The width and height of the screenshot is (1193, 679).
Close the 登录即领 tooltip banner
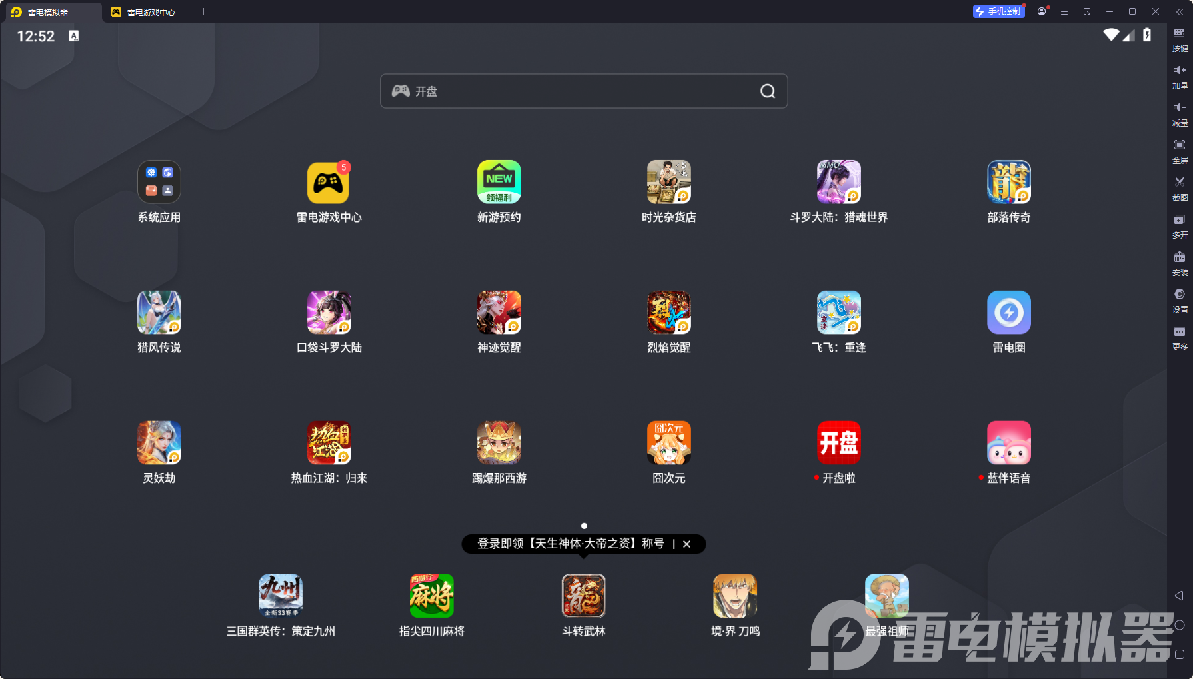686,544
